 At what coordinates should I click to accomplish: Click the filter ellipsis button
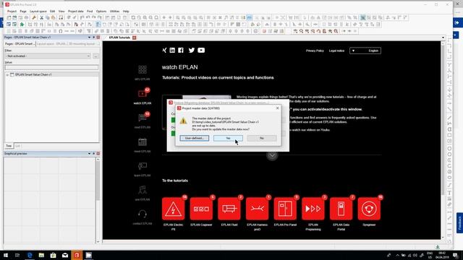tap(95, 56)
